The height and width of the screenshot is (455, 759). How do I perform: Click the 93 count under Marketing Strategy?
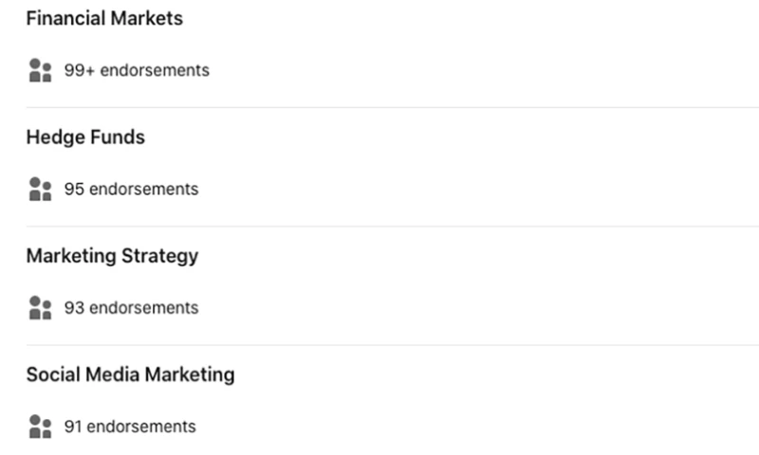tap(74, 307)
